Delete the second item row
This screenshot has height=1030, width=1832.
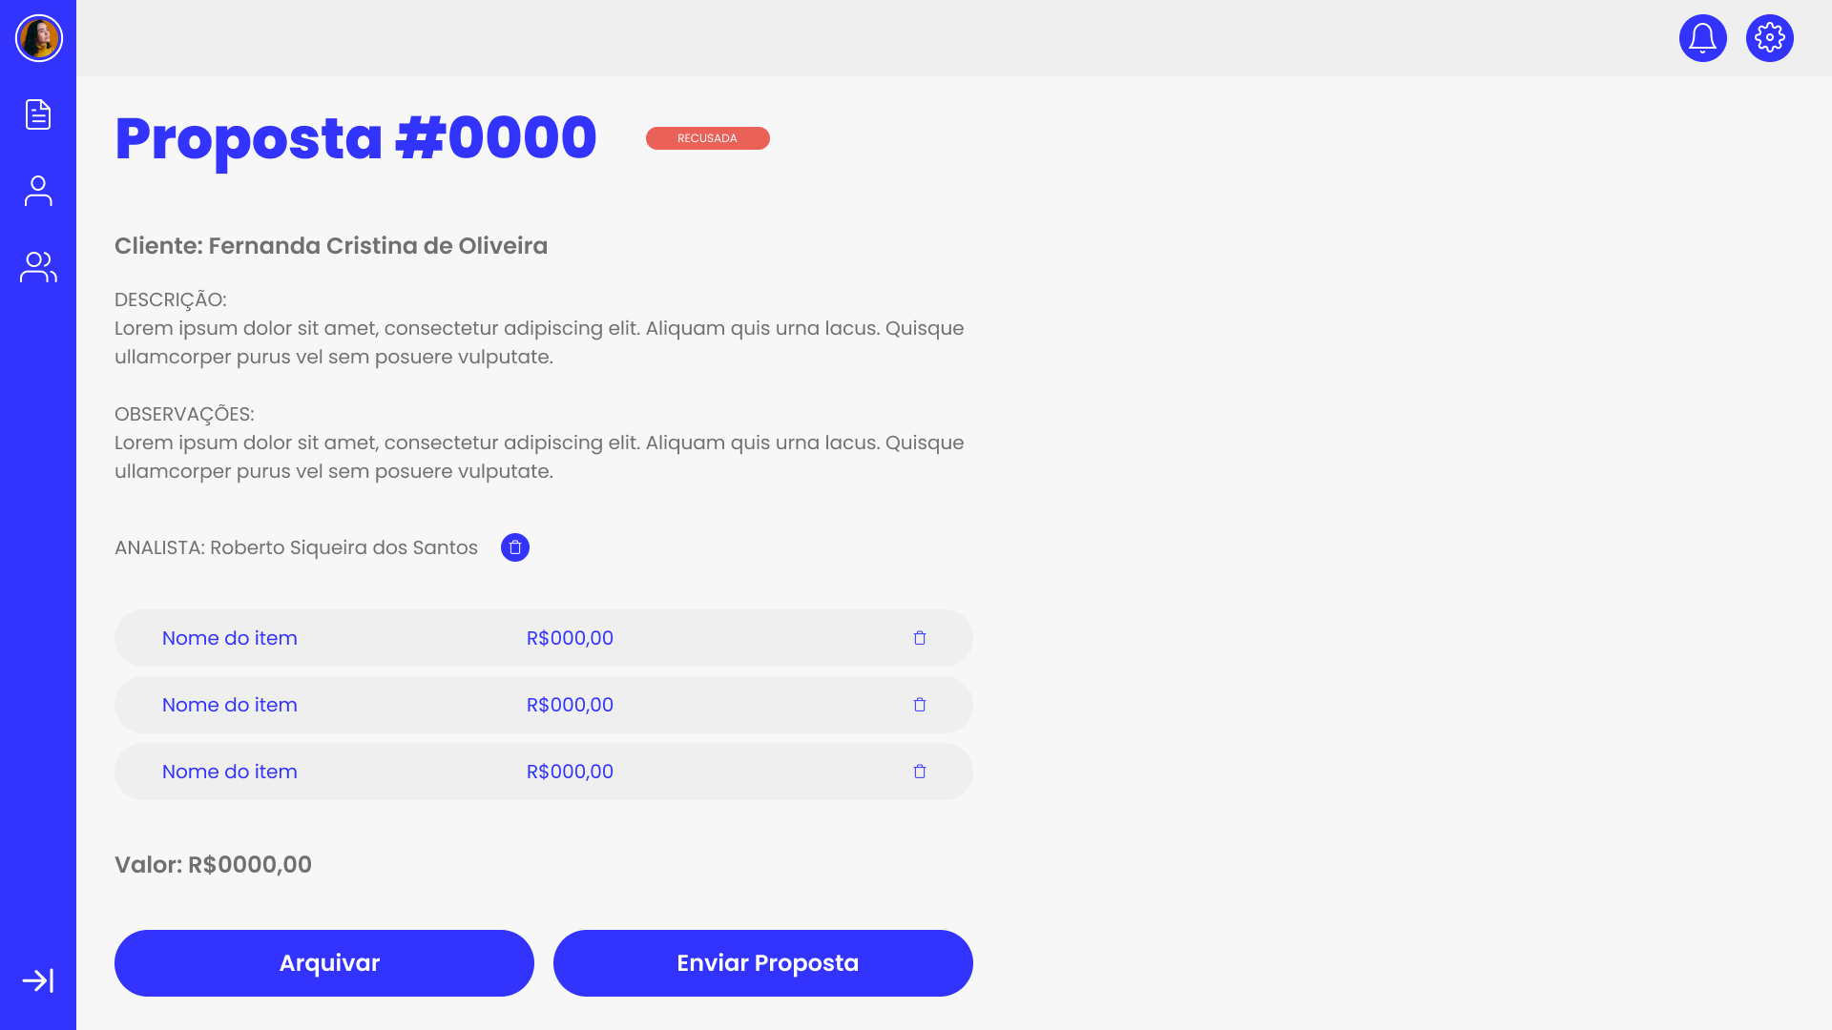coord(919,705)
